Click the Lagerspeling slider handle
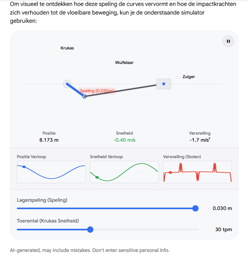Screen dimensions: 248x259 point(195,208)
